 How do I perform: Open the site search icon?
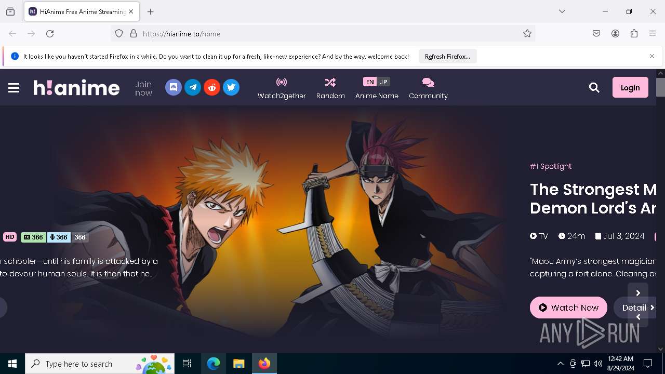[594, 88]
